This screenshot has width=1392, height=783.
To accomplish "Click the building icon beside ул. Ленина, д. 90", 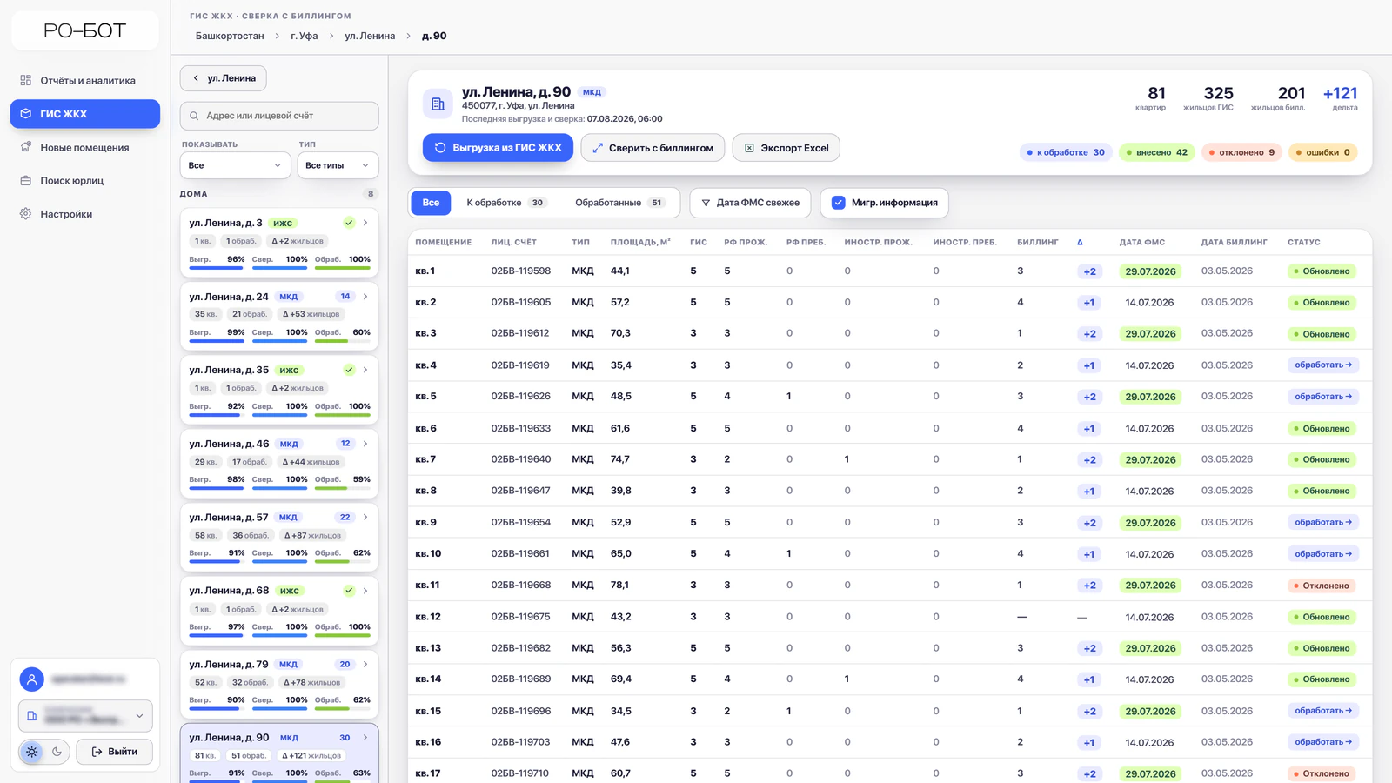I will point(438,104).
